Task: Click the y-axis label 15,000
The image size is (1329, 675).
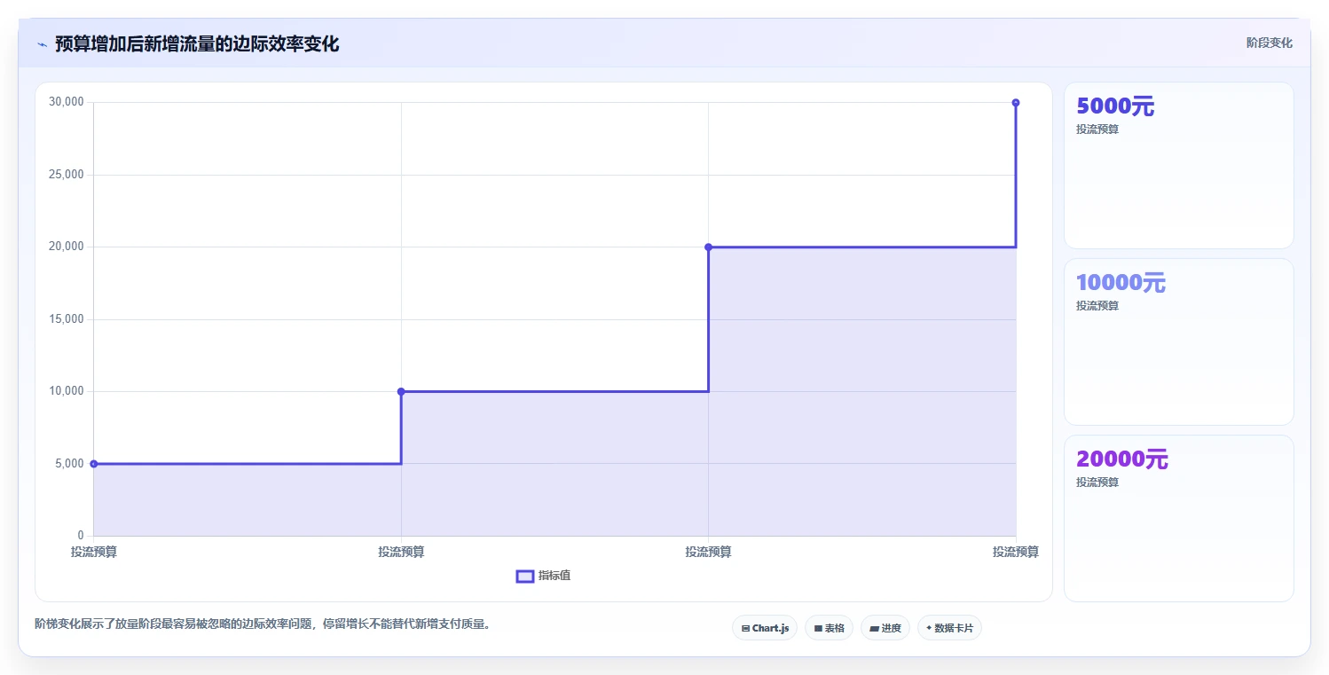Action: pyautogui.click(x=67, y=319)
